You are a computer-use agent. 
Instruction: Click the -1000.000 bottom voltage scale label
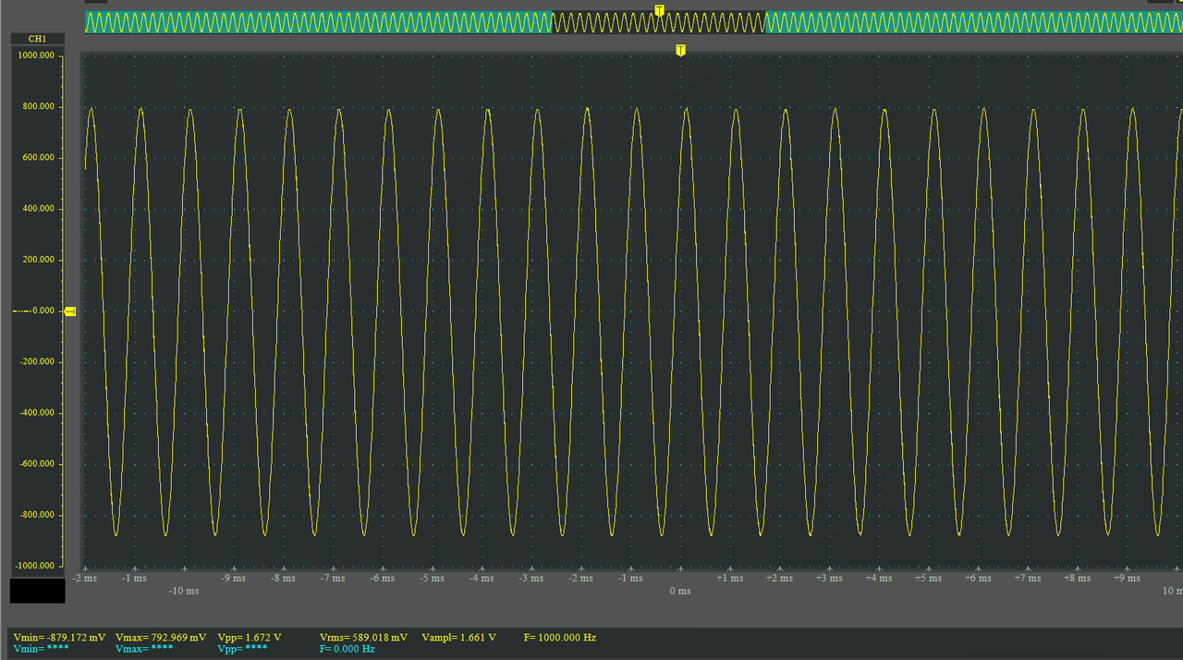pyautogui.click(x=34, y=566)
